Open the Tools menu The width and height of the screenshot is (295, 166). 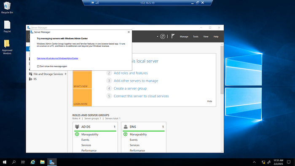(x=196, y=37)
